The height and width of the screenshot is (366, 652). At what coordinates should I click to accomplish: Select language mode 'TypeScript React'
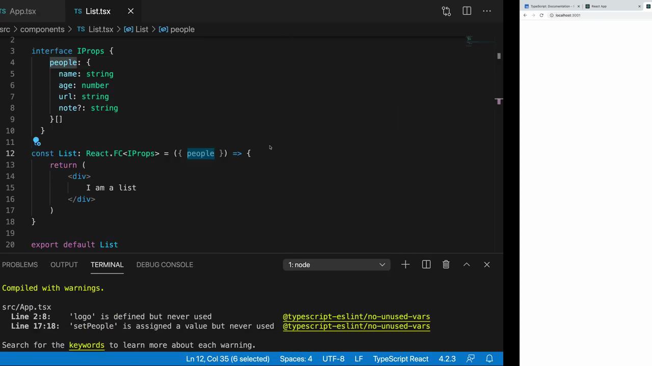coord(401,359)
